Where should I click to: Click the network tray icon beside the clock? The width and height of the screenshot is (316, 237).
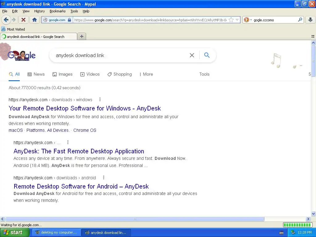pos(293,233)
